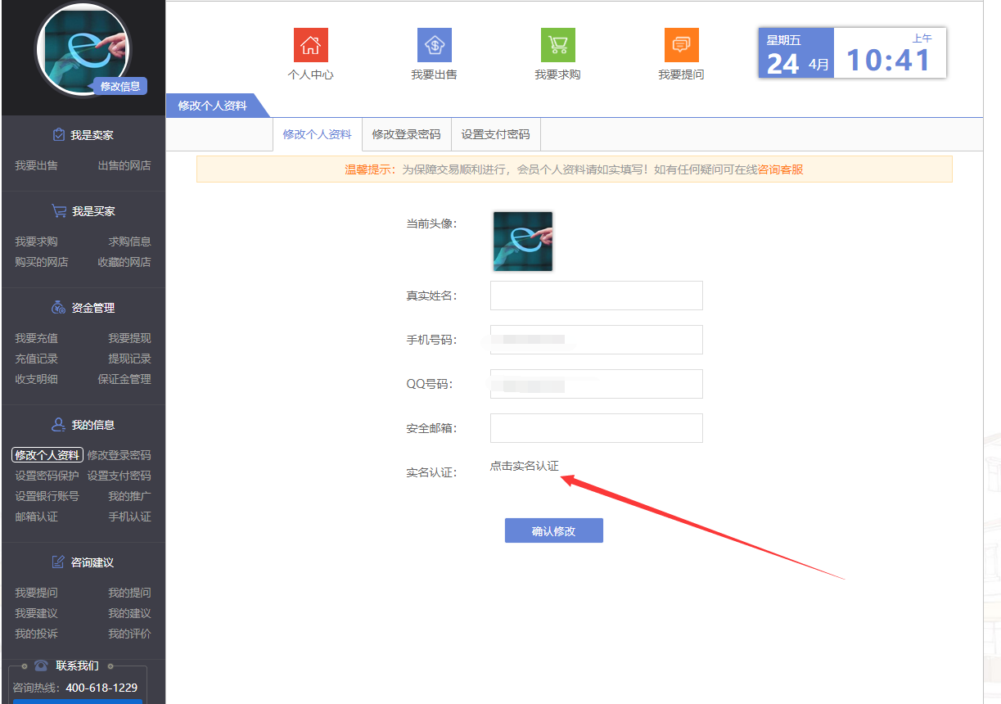Open the 个人中心 home icon
This screenshot has height=704, width=1001.
pos(310,45)
